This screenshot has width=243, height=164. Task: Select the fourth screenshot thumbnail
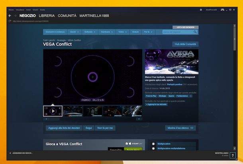113,111
